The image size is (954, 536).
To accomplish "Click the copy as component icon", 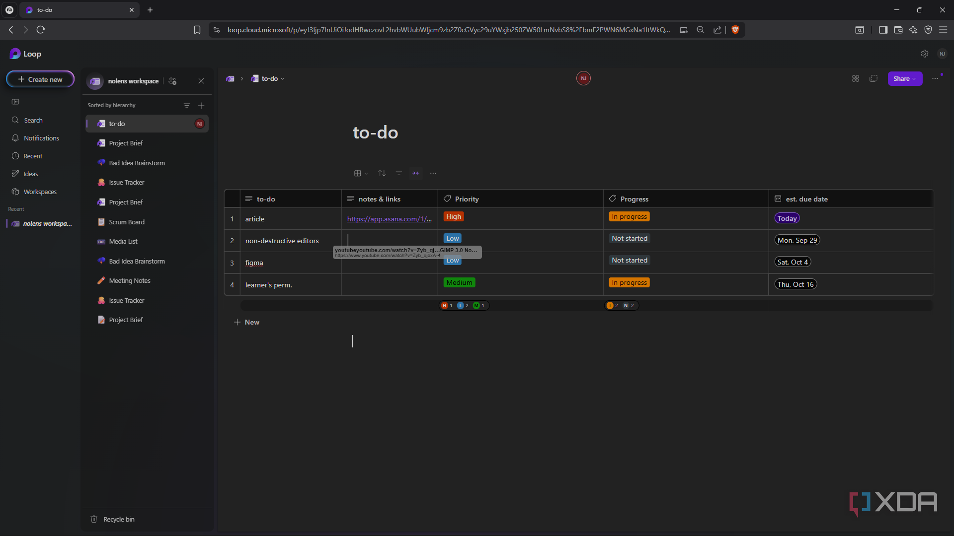I will [x=874, y=78].
